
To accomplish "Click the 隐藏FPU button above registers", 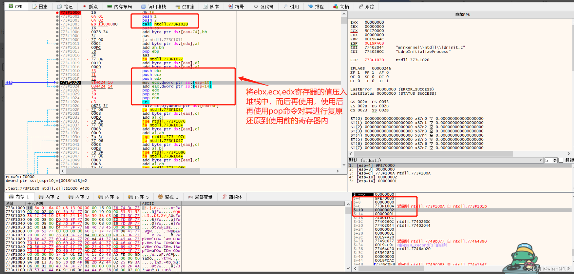I will click(463, 15).
